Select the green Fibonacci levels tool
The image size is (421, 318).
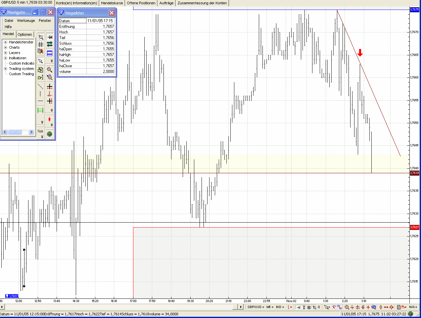[40, 110]
